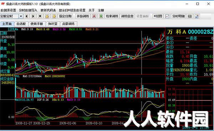This screenshot has height=131, width=214.
Task: Go to previous day with left arrow icon
Action: 27,16
